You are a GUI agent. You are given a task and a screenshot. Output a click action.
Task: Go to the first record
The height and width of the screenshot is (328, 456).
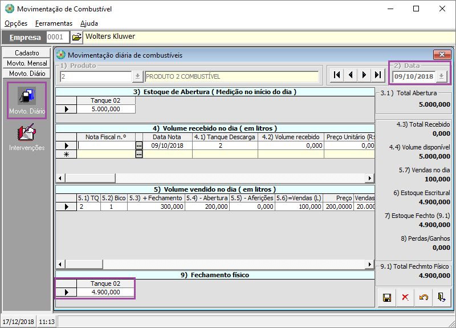coord(337,75)
